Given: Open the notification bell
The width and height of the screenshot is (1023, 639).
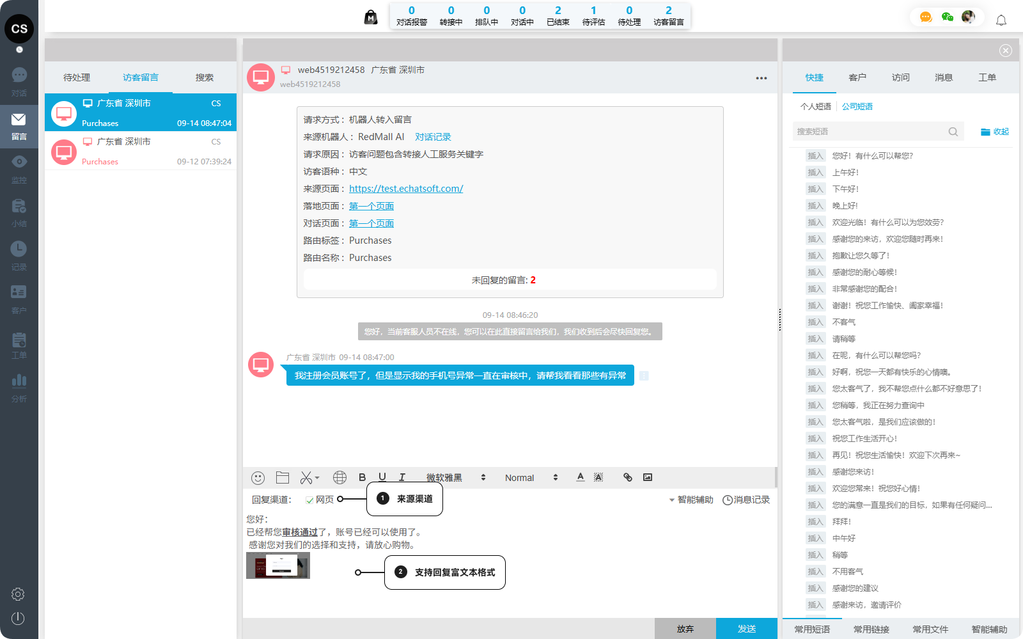Looking at the screenshot, I should point(1001,20).
